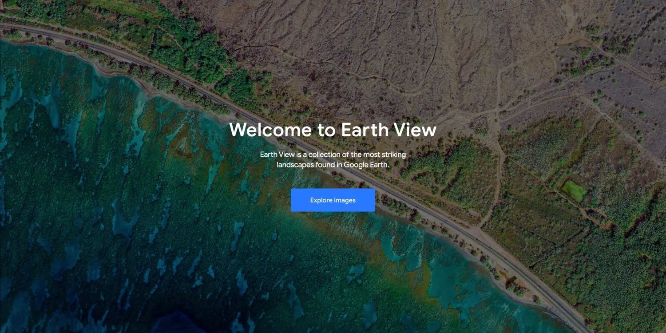This screenshot has height=333, width=666.
Task: Click the word images on blue button
Action: tap(345, 200)
